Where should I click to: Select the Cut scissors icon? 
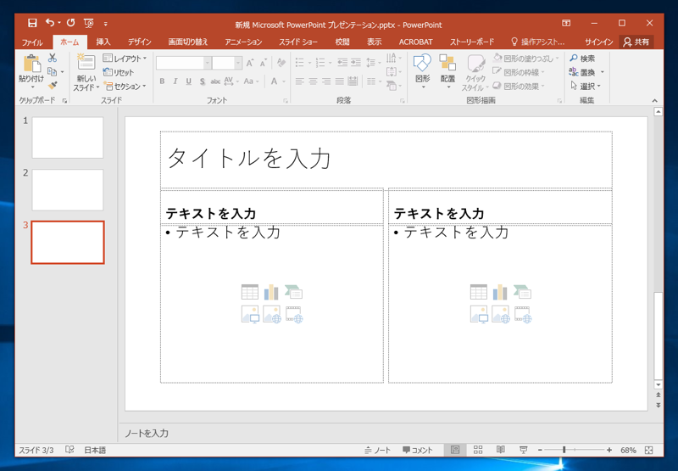pyautogui.click(x=53, y=58)
